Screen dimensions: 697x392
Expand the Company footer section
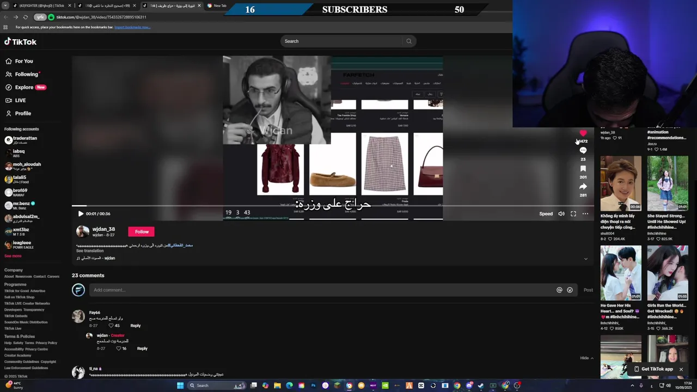click(x=14, y=270)
